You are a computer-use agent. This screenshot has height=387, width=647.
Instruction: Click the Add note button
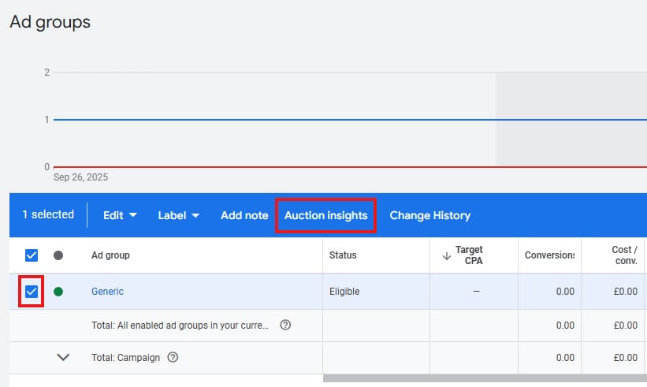(x=244, y=215)
